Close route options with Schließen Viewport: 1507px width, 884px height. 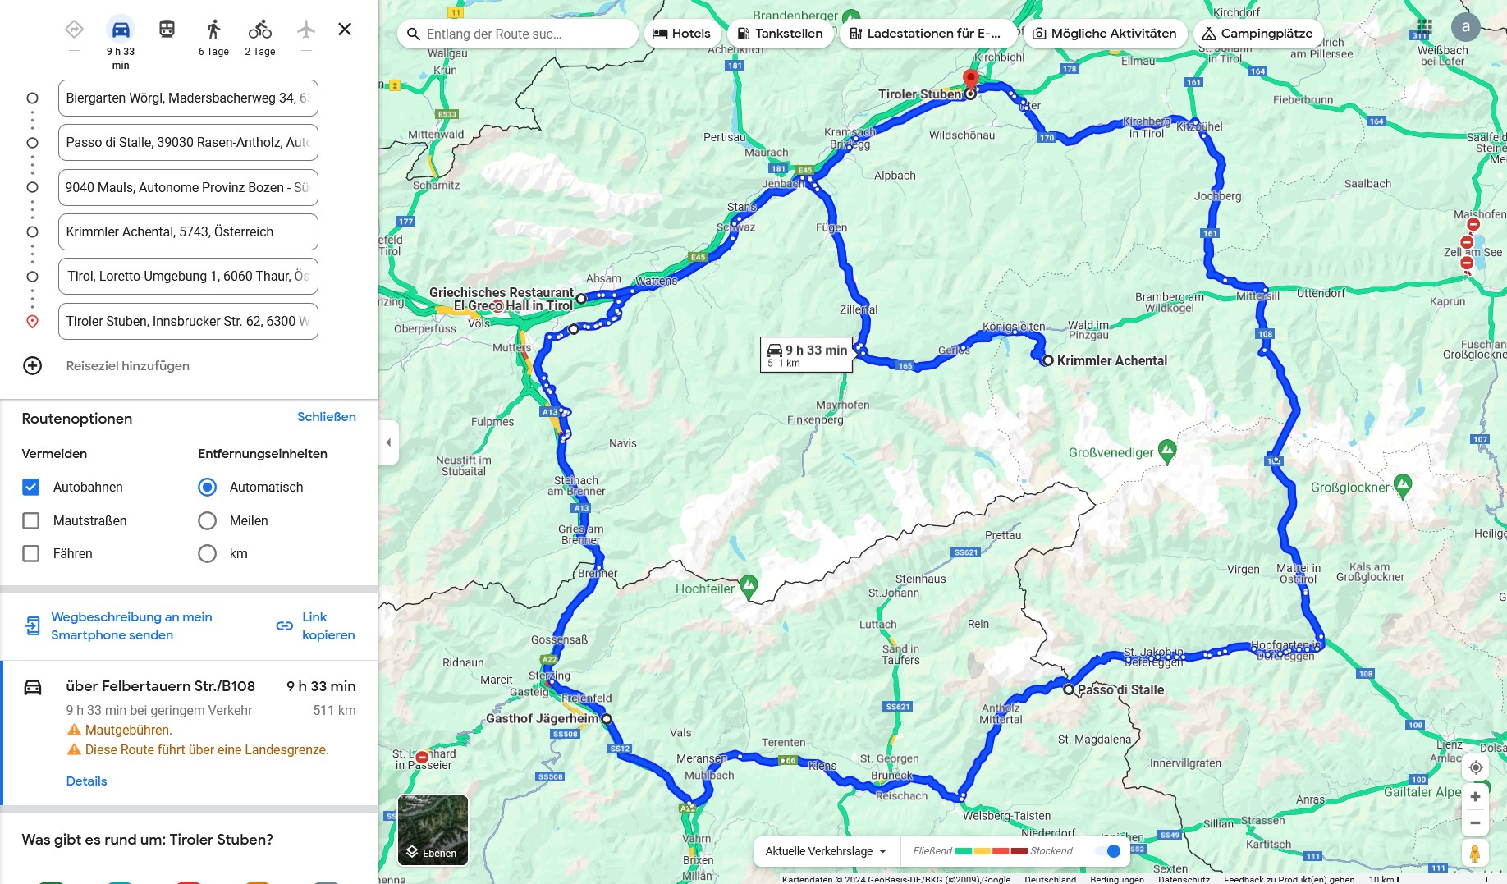[326, 417]
